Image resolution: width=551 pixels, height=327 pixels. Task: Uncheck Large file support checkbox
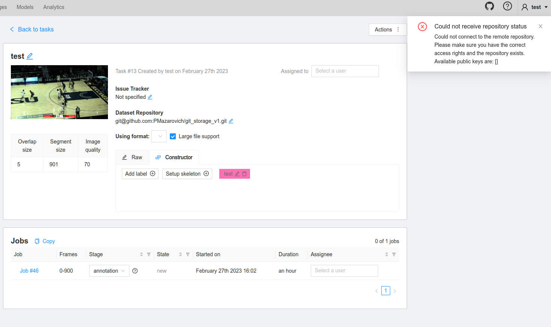(173, 136)
